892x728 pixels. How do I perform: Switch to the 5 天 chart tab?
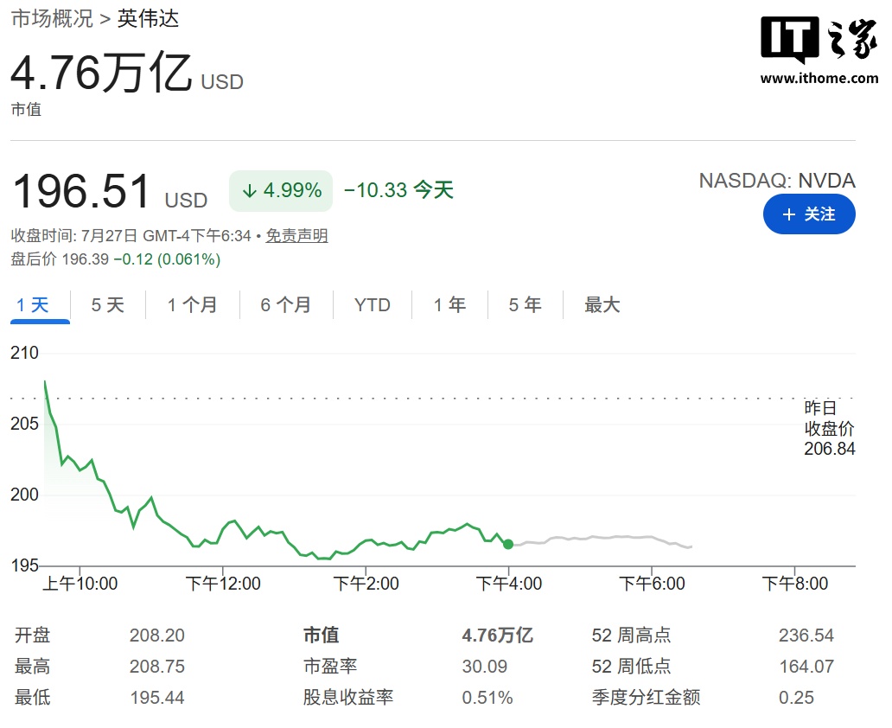click(x=107, y=305)
